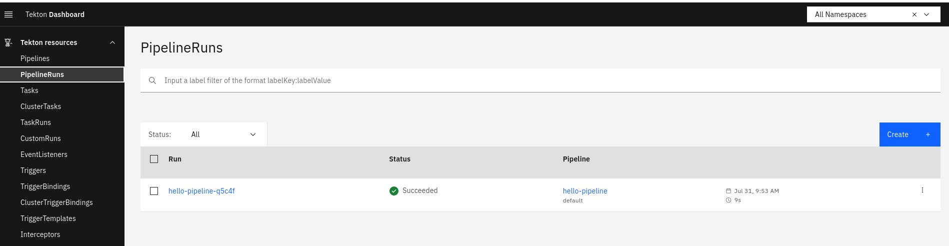Click the search magnifier icon
The width and height of the screenshot is (949, 246).
(x=152, y=80)
